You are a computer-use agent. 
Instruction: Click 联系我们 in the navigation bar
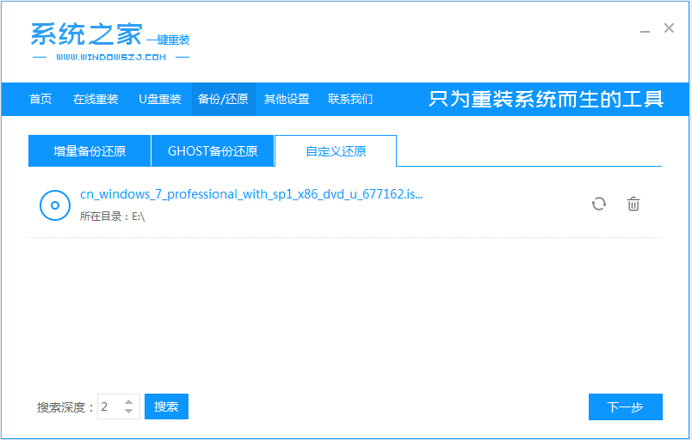tap(350, 99)
